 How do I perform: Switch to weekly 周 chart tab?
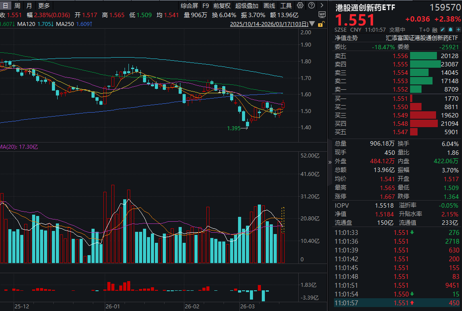coord(17,6)
